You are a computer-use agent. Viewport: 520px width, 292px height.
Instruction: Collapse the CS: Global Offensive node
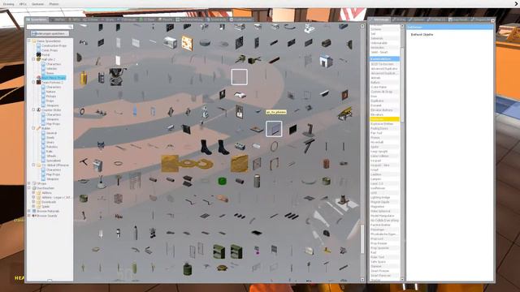pyautogui.click(x=33, y=165)
